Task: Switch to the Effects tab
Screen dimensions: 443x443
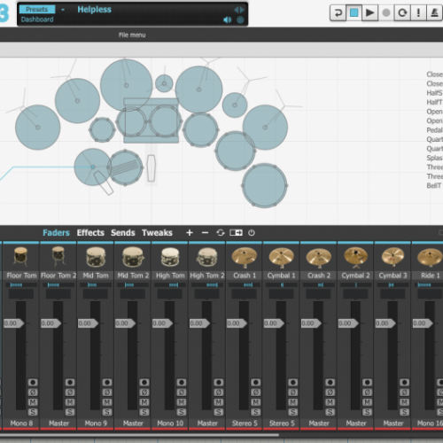Action: click(x=90, y=233)
